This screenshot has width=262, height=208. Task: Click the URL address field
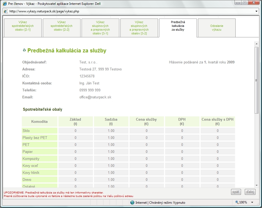pyautogui.click(x=129, y=11)
